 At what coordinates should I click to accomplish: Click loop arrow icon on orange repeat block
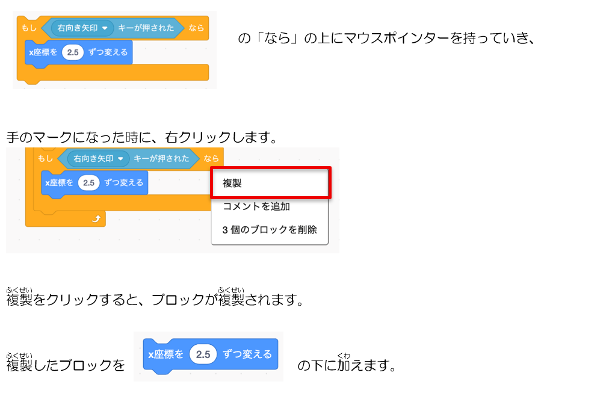point(96,219)
